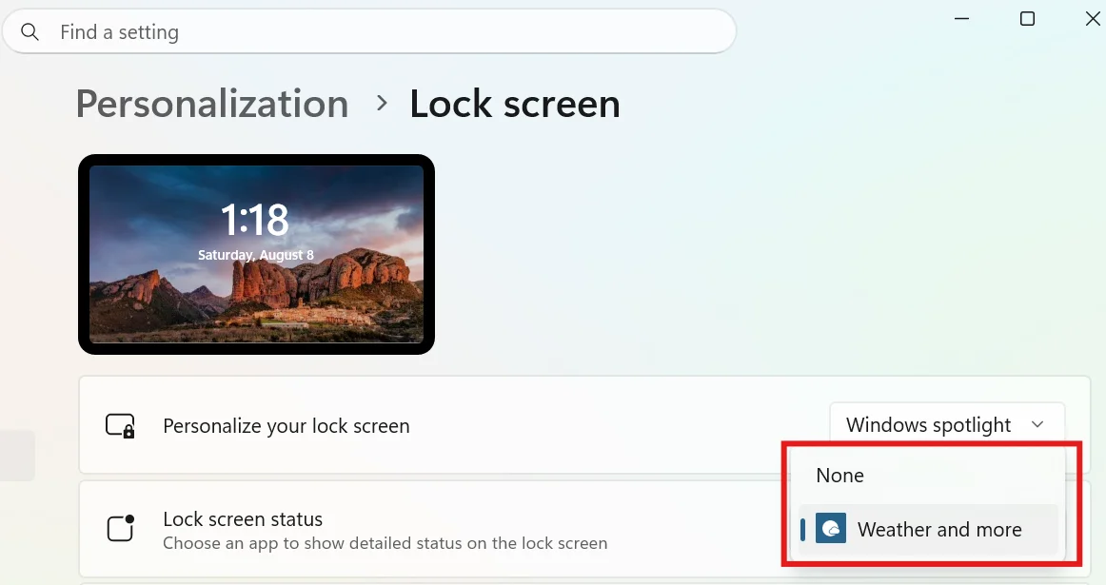
Task: Focus the Find a setting search box
Action: [369, 31]
